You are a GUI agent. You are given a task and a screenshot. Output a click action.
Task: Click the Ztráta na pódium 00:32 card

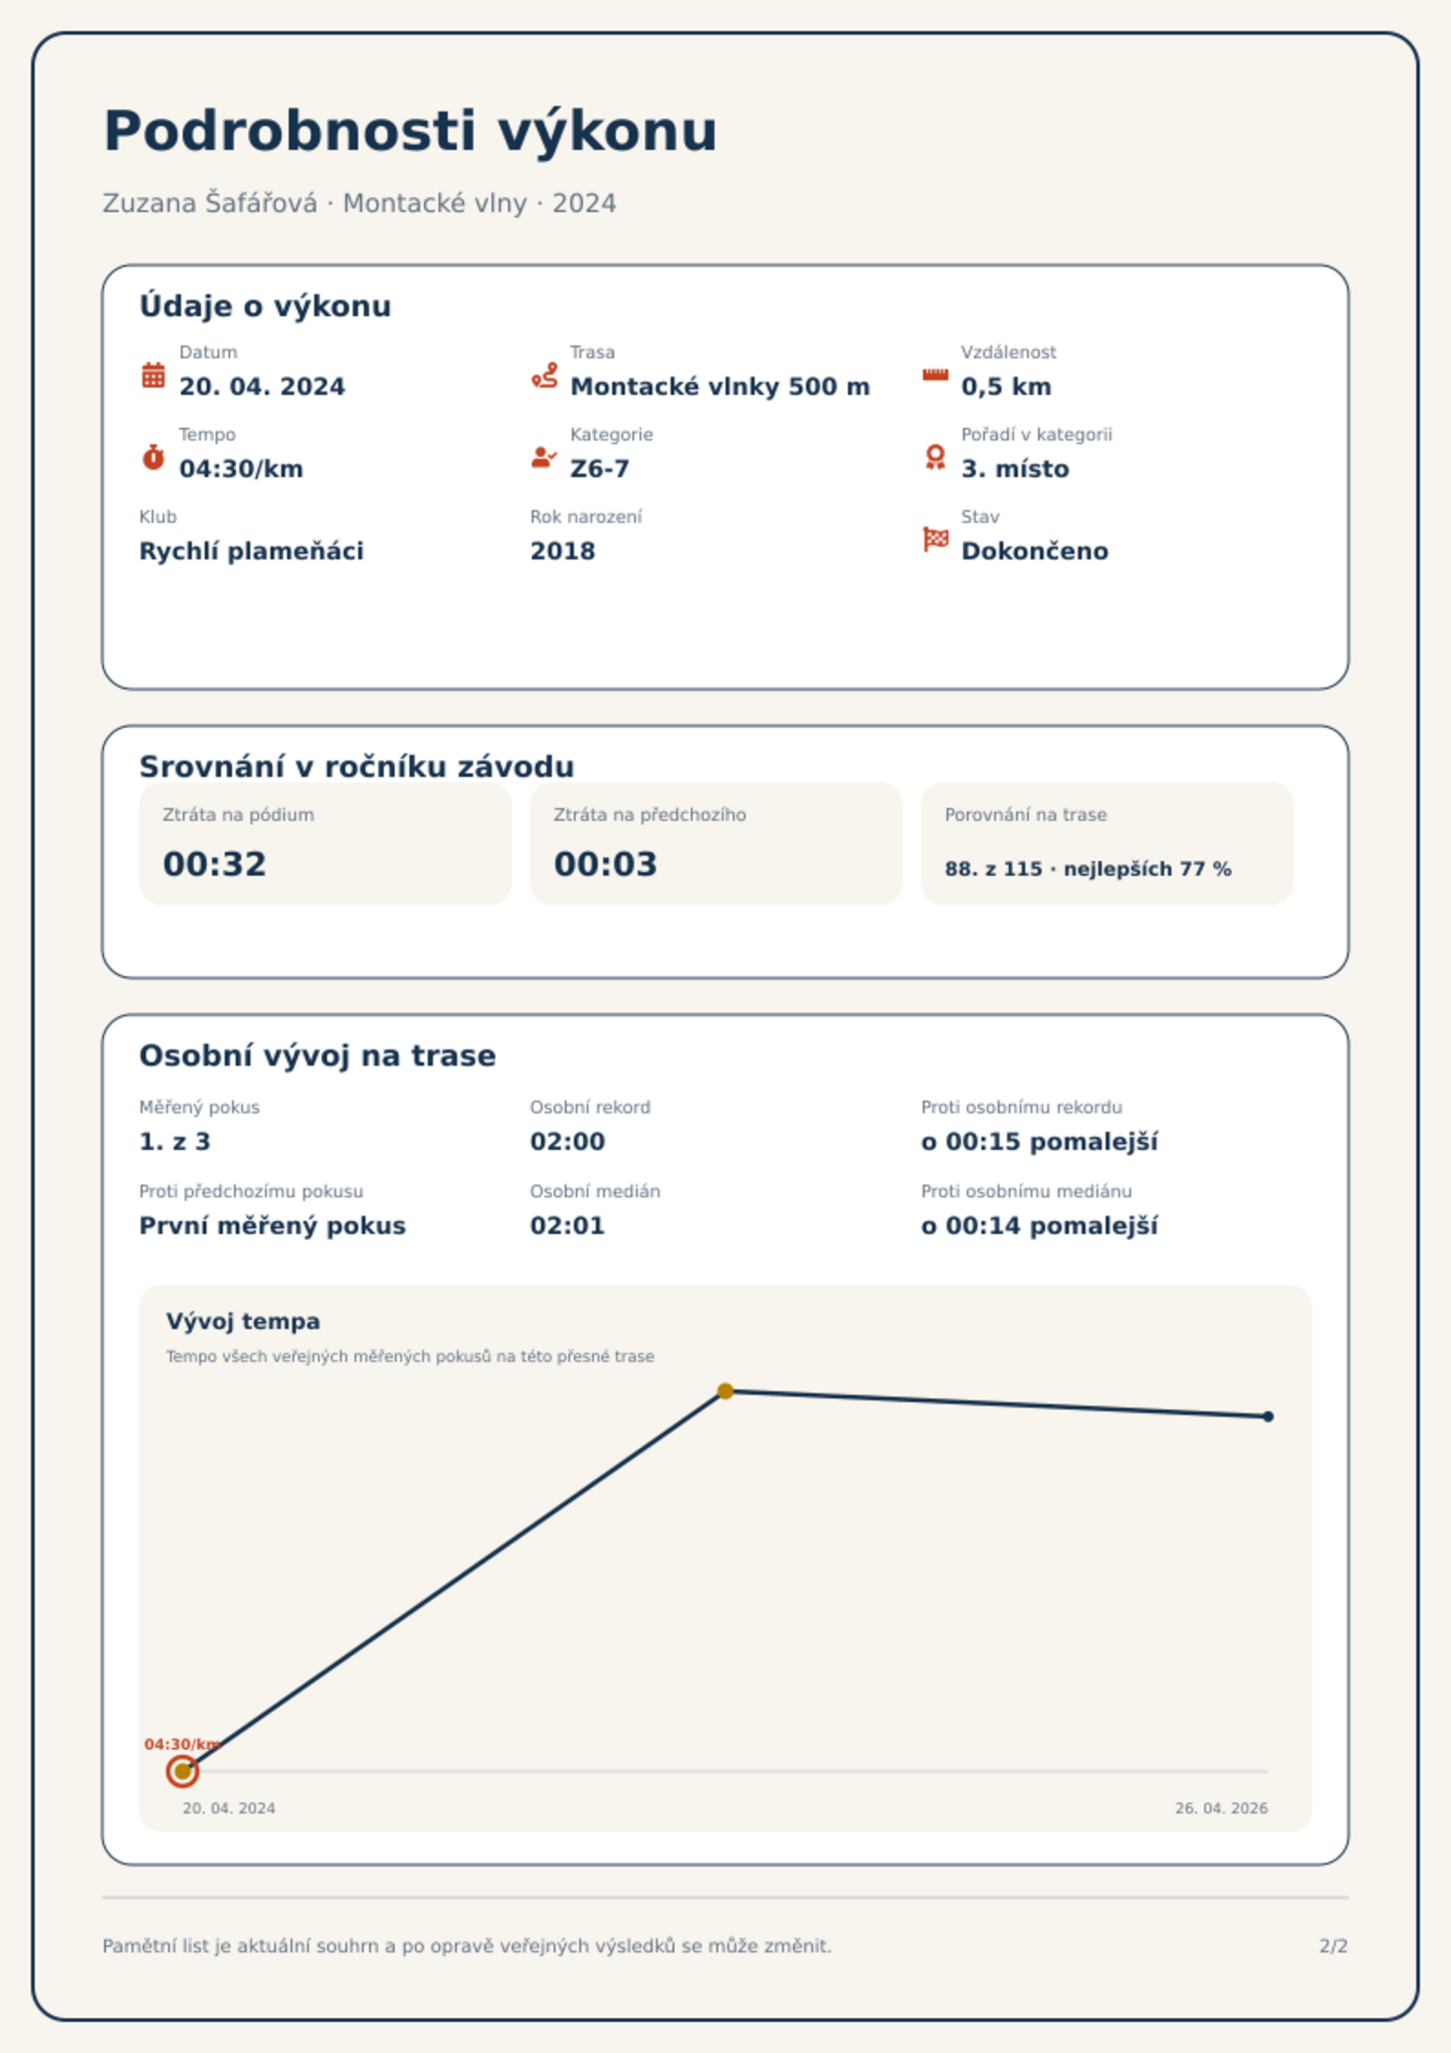(325, 844)
